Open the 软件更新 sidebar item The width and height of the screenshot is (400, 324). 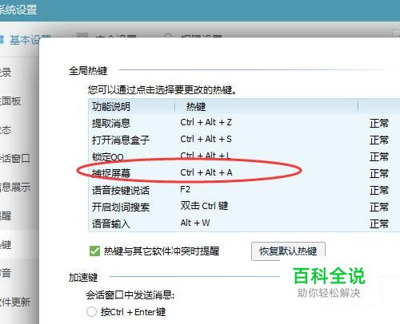(15, 302)
